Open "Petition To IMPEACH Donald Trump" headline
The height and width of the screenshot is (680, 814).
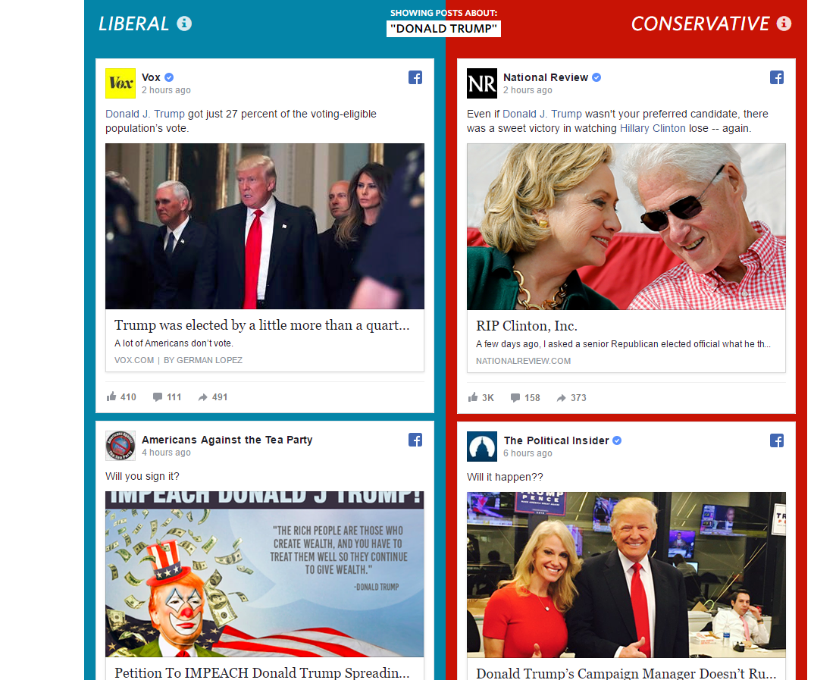coord(262,672)
